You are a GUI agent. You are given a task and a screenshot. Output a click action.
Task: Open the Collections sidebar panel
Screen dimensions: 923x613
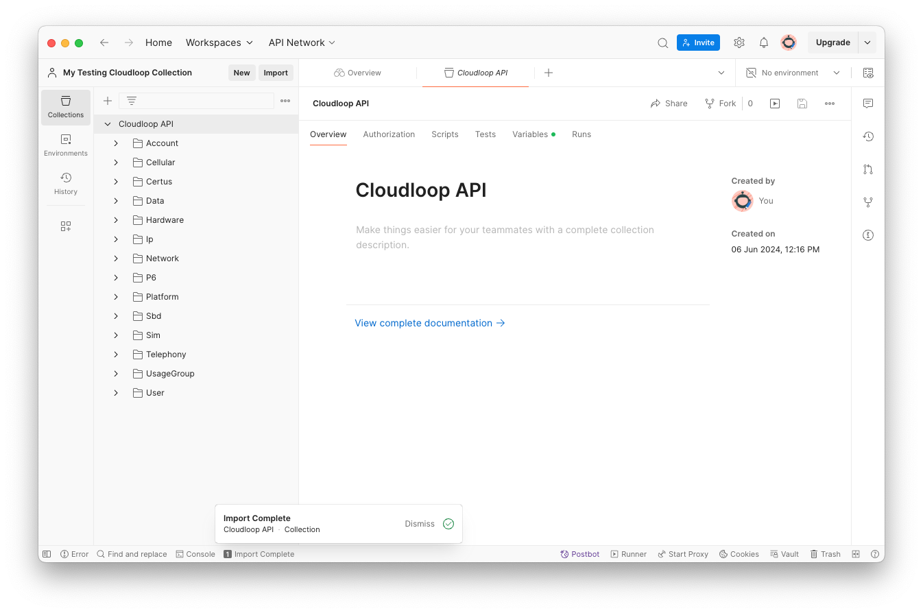click(66, 107)
